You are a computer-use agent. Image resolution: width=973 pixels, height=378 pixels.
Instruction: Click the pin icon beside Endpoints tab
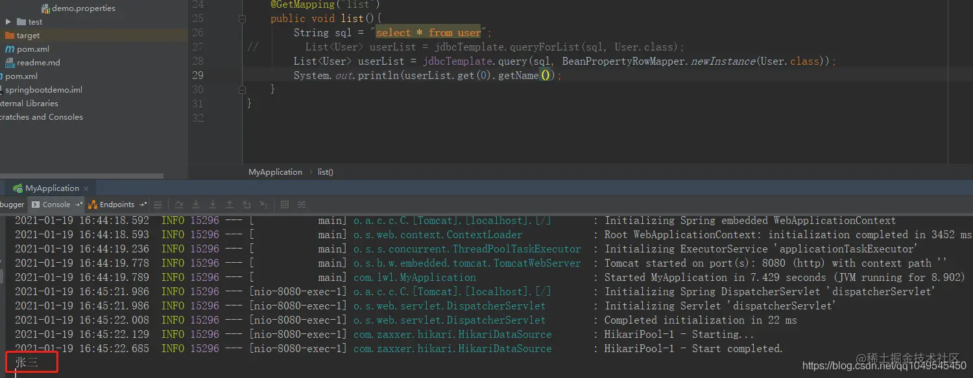[143, 205]
